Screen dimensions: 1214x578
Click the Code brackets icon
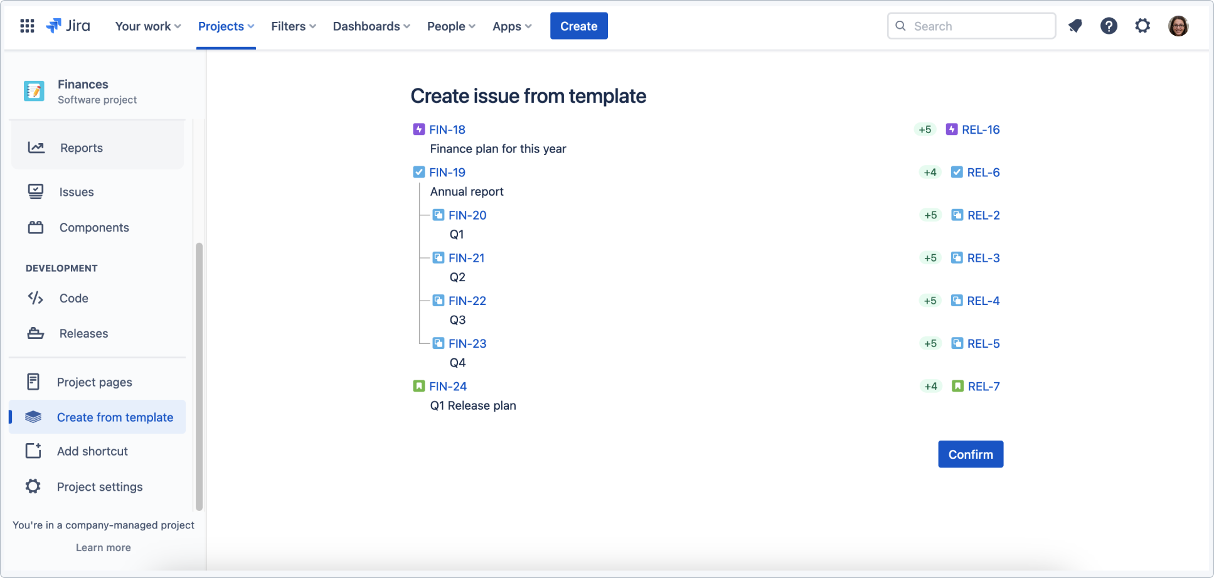pyautogui.click(x=36, y=298)
